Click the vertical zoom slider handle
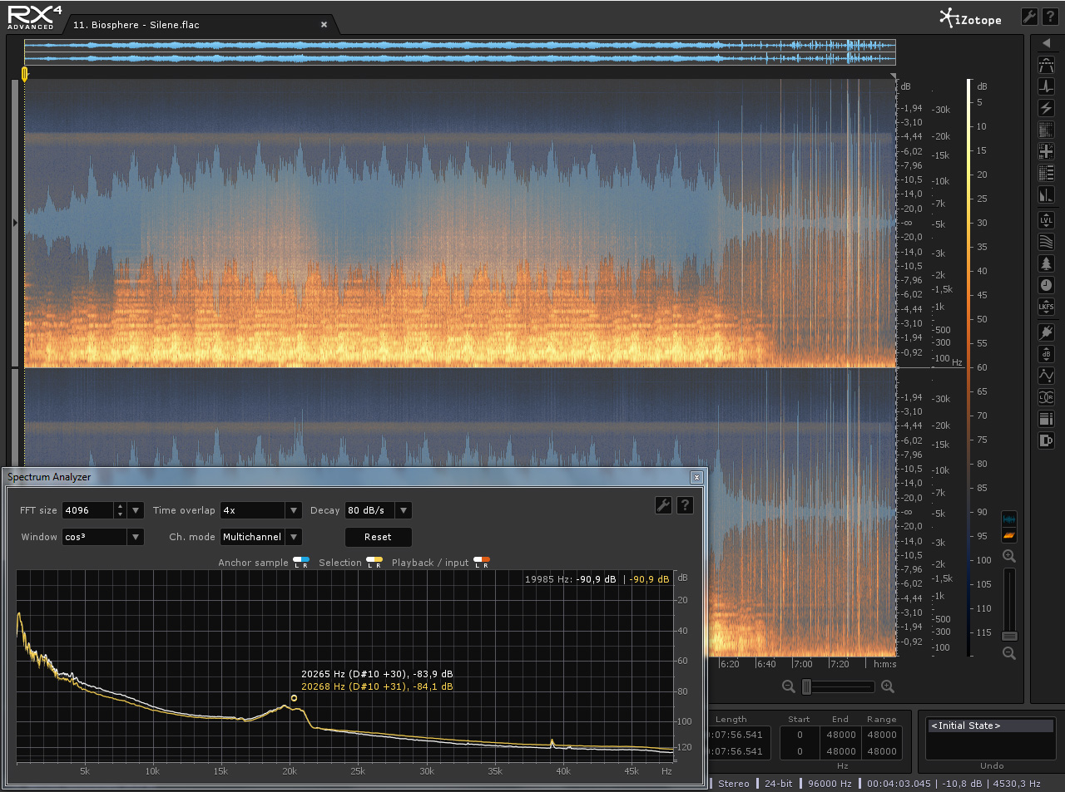The height and width of the screenshot is (792, 1065). click(x=1009, y=636)
